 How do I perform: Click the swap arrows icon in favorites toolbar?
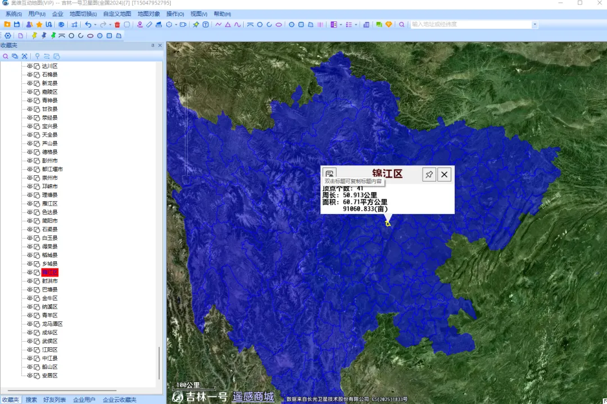click(47, 57)
